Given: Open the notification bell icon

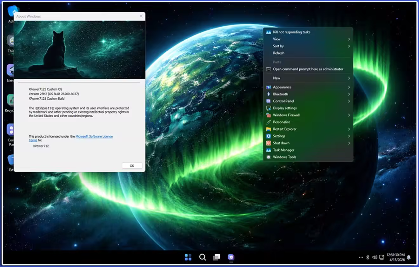Looking at the screenshot, I should (x=409, y=257).
